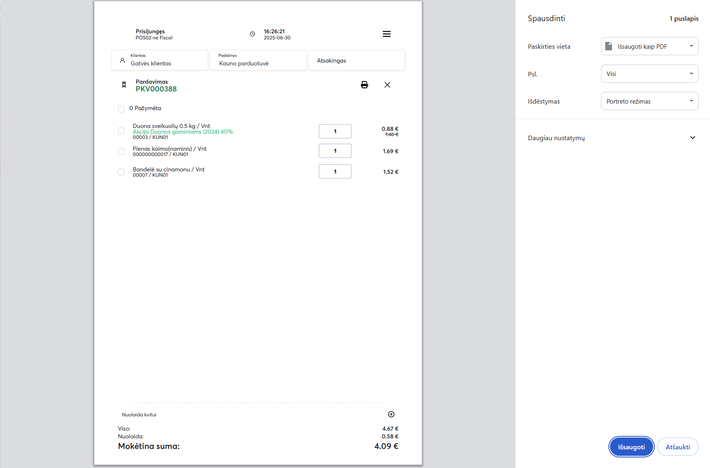Click the Atšaukti cancel button
The image size is (710, 468).
677,447
